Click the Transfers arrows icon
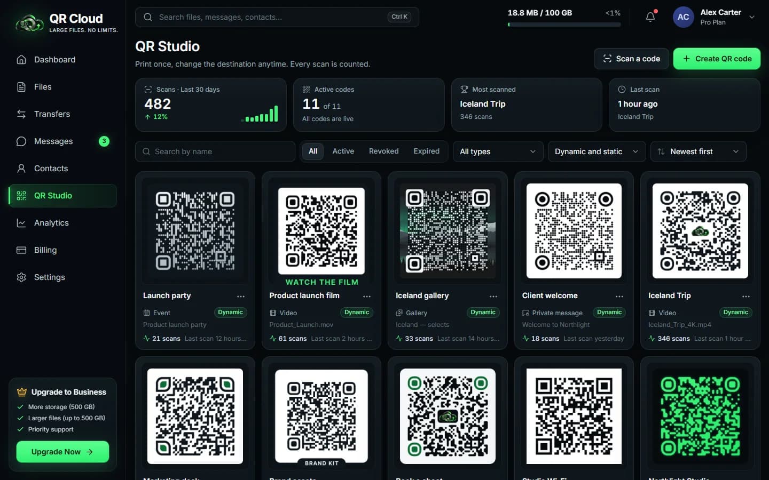The image size is (769, 480). point(21,114)
